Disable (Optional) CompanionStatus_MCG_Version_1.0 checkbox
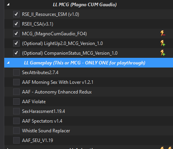Image resolution: width=173 pixels, height=149 pixels. click(x=16, y=53)
